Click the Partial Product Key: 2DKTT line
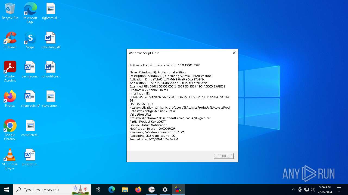The image size is (348, 195). 148,122
